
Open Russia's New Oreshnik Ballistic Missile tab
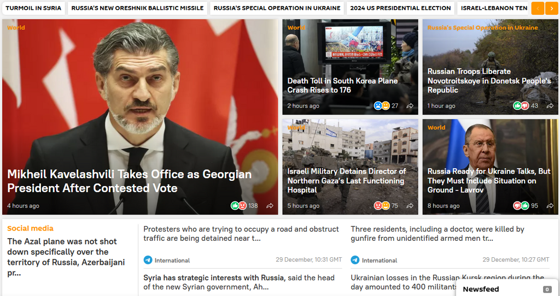(x=137, y=8)
